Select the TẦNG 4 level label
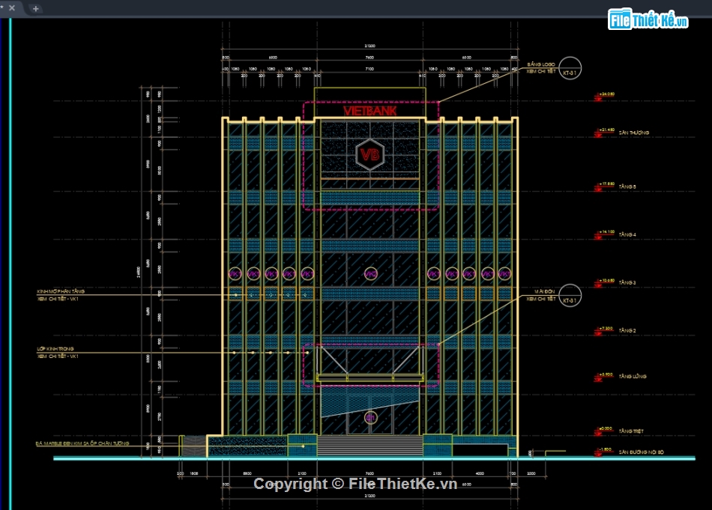Image resolution: width=712 pixels, height=510 pixels. click(627, 234)
